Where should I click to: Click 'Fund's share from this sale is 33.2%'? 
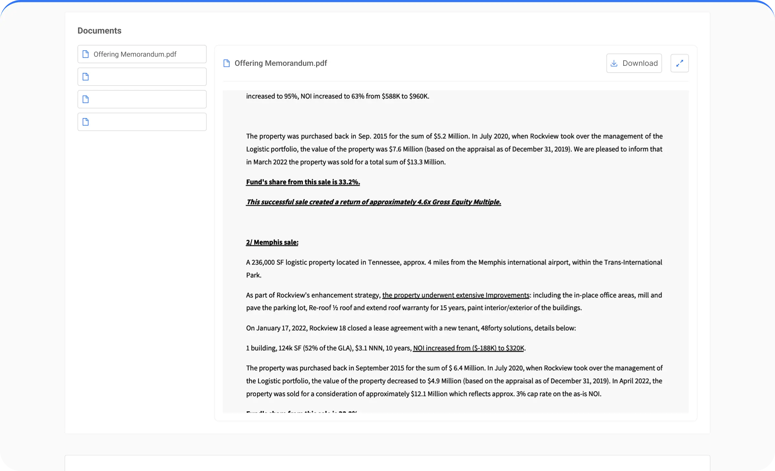tap(303, 182)
